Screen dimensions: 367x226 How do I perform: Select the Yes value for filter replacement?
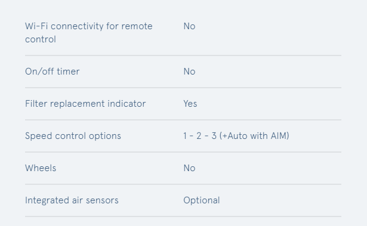point(190,104)
